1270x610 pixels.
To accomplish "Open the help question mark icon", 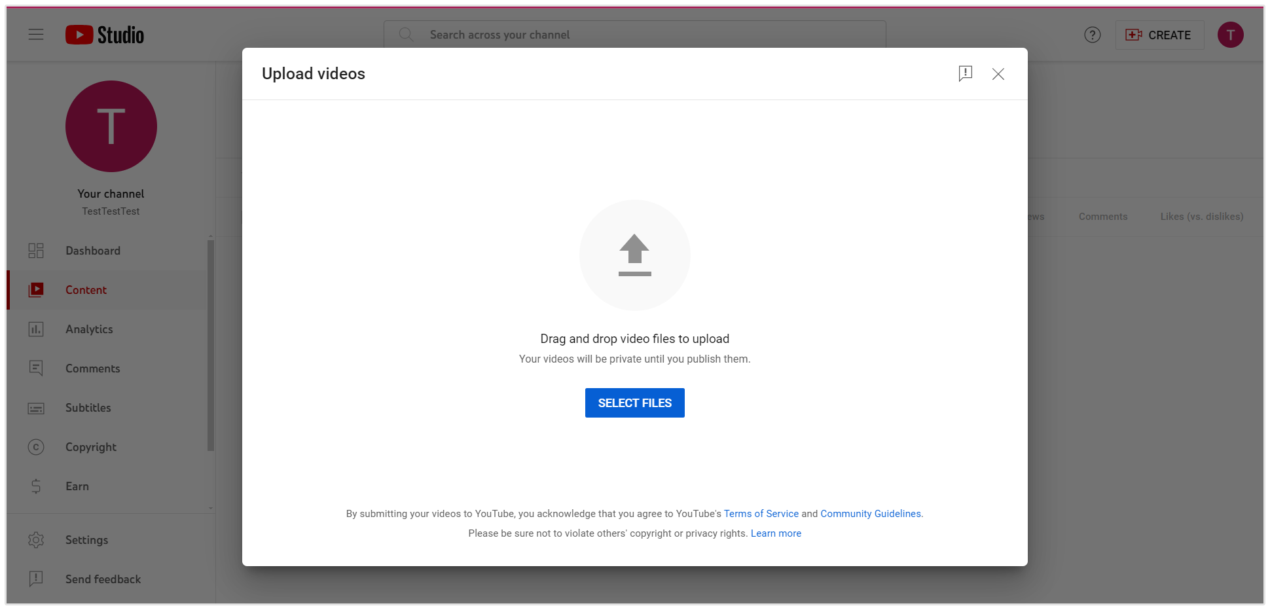I will point(1092,35).
